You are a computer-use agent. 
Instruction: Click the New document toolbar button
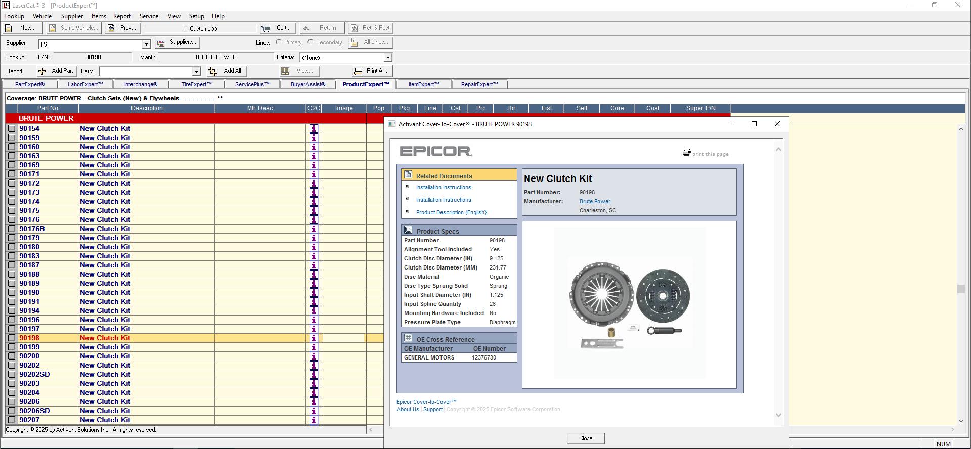pos(23,28)
